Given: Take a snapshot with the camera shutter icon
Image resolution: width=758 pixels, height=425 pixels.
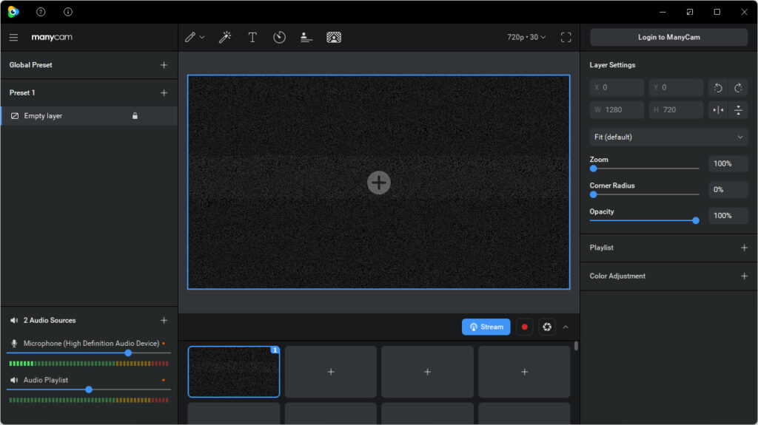Looking at the screenshot, I should tap(547, 327).
